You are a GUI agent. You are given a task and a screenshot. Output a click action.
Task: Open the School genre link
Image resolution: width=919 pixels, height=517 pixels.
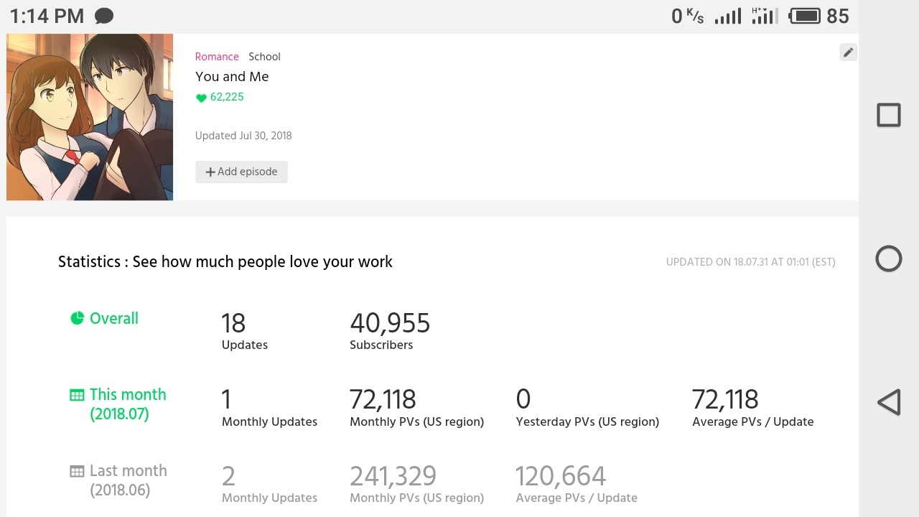264,57
